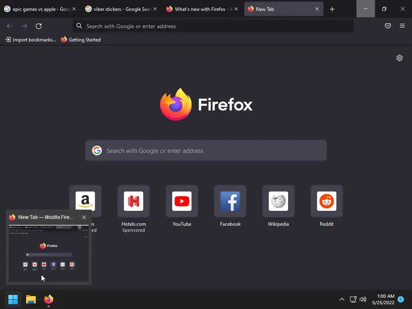Switch to the viber stickers Google Search tab
The width and height of the screenshot is (412, 309).
[x=121, y=9]
